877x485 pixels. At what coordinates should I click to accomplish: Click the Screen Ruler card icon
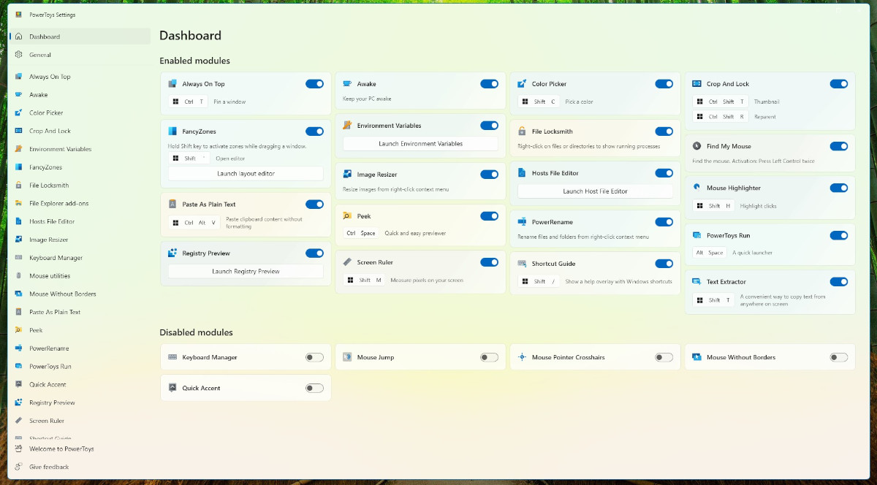(347, 262)
